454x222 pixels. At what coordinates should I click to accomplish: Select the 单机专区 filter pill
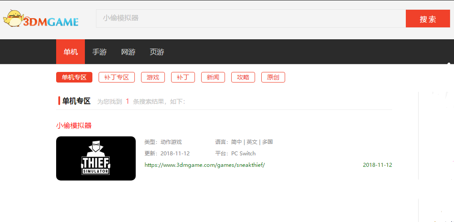pos(74,77)
